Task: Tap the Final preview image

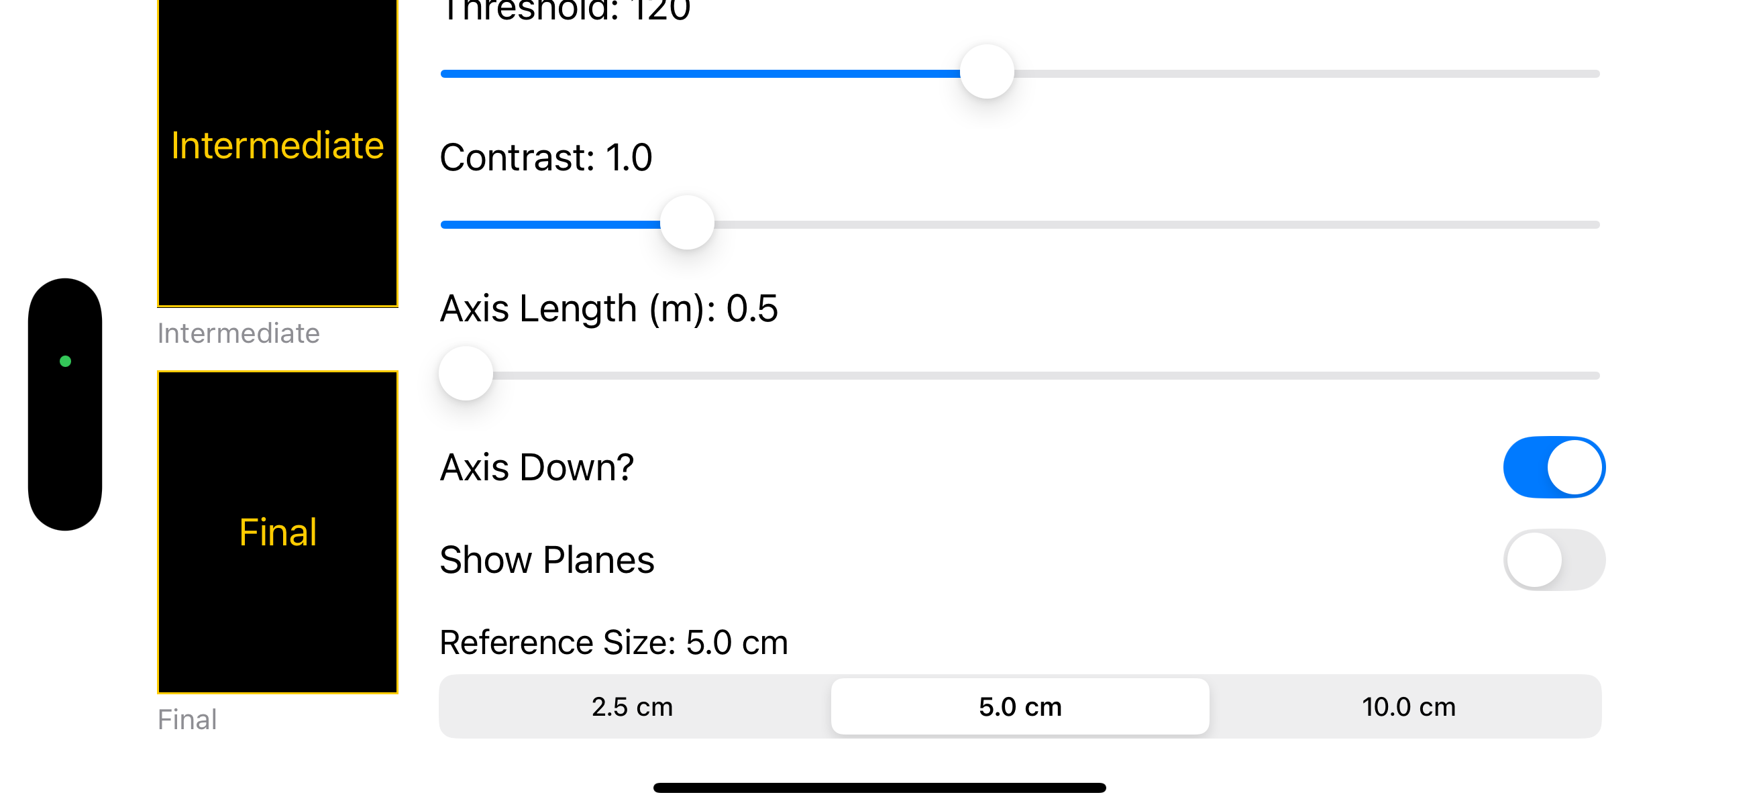Action: (277, 533)
